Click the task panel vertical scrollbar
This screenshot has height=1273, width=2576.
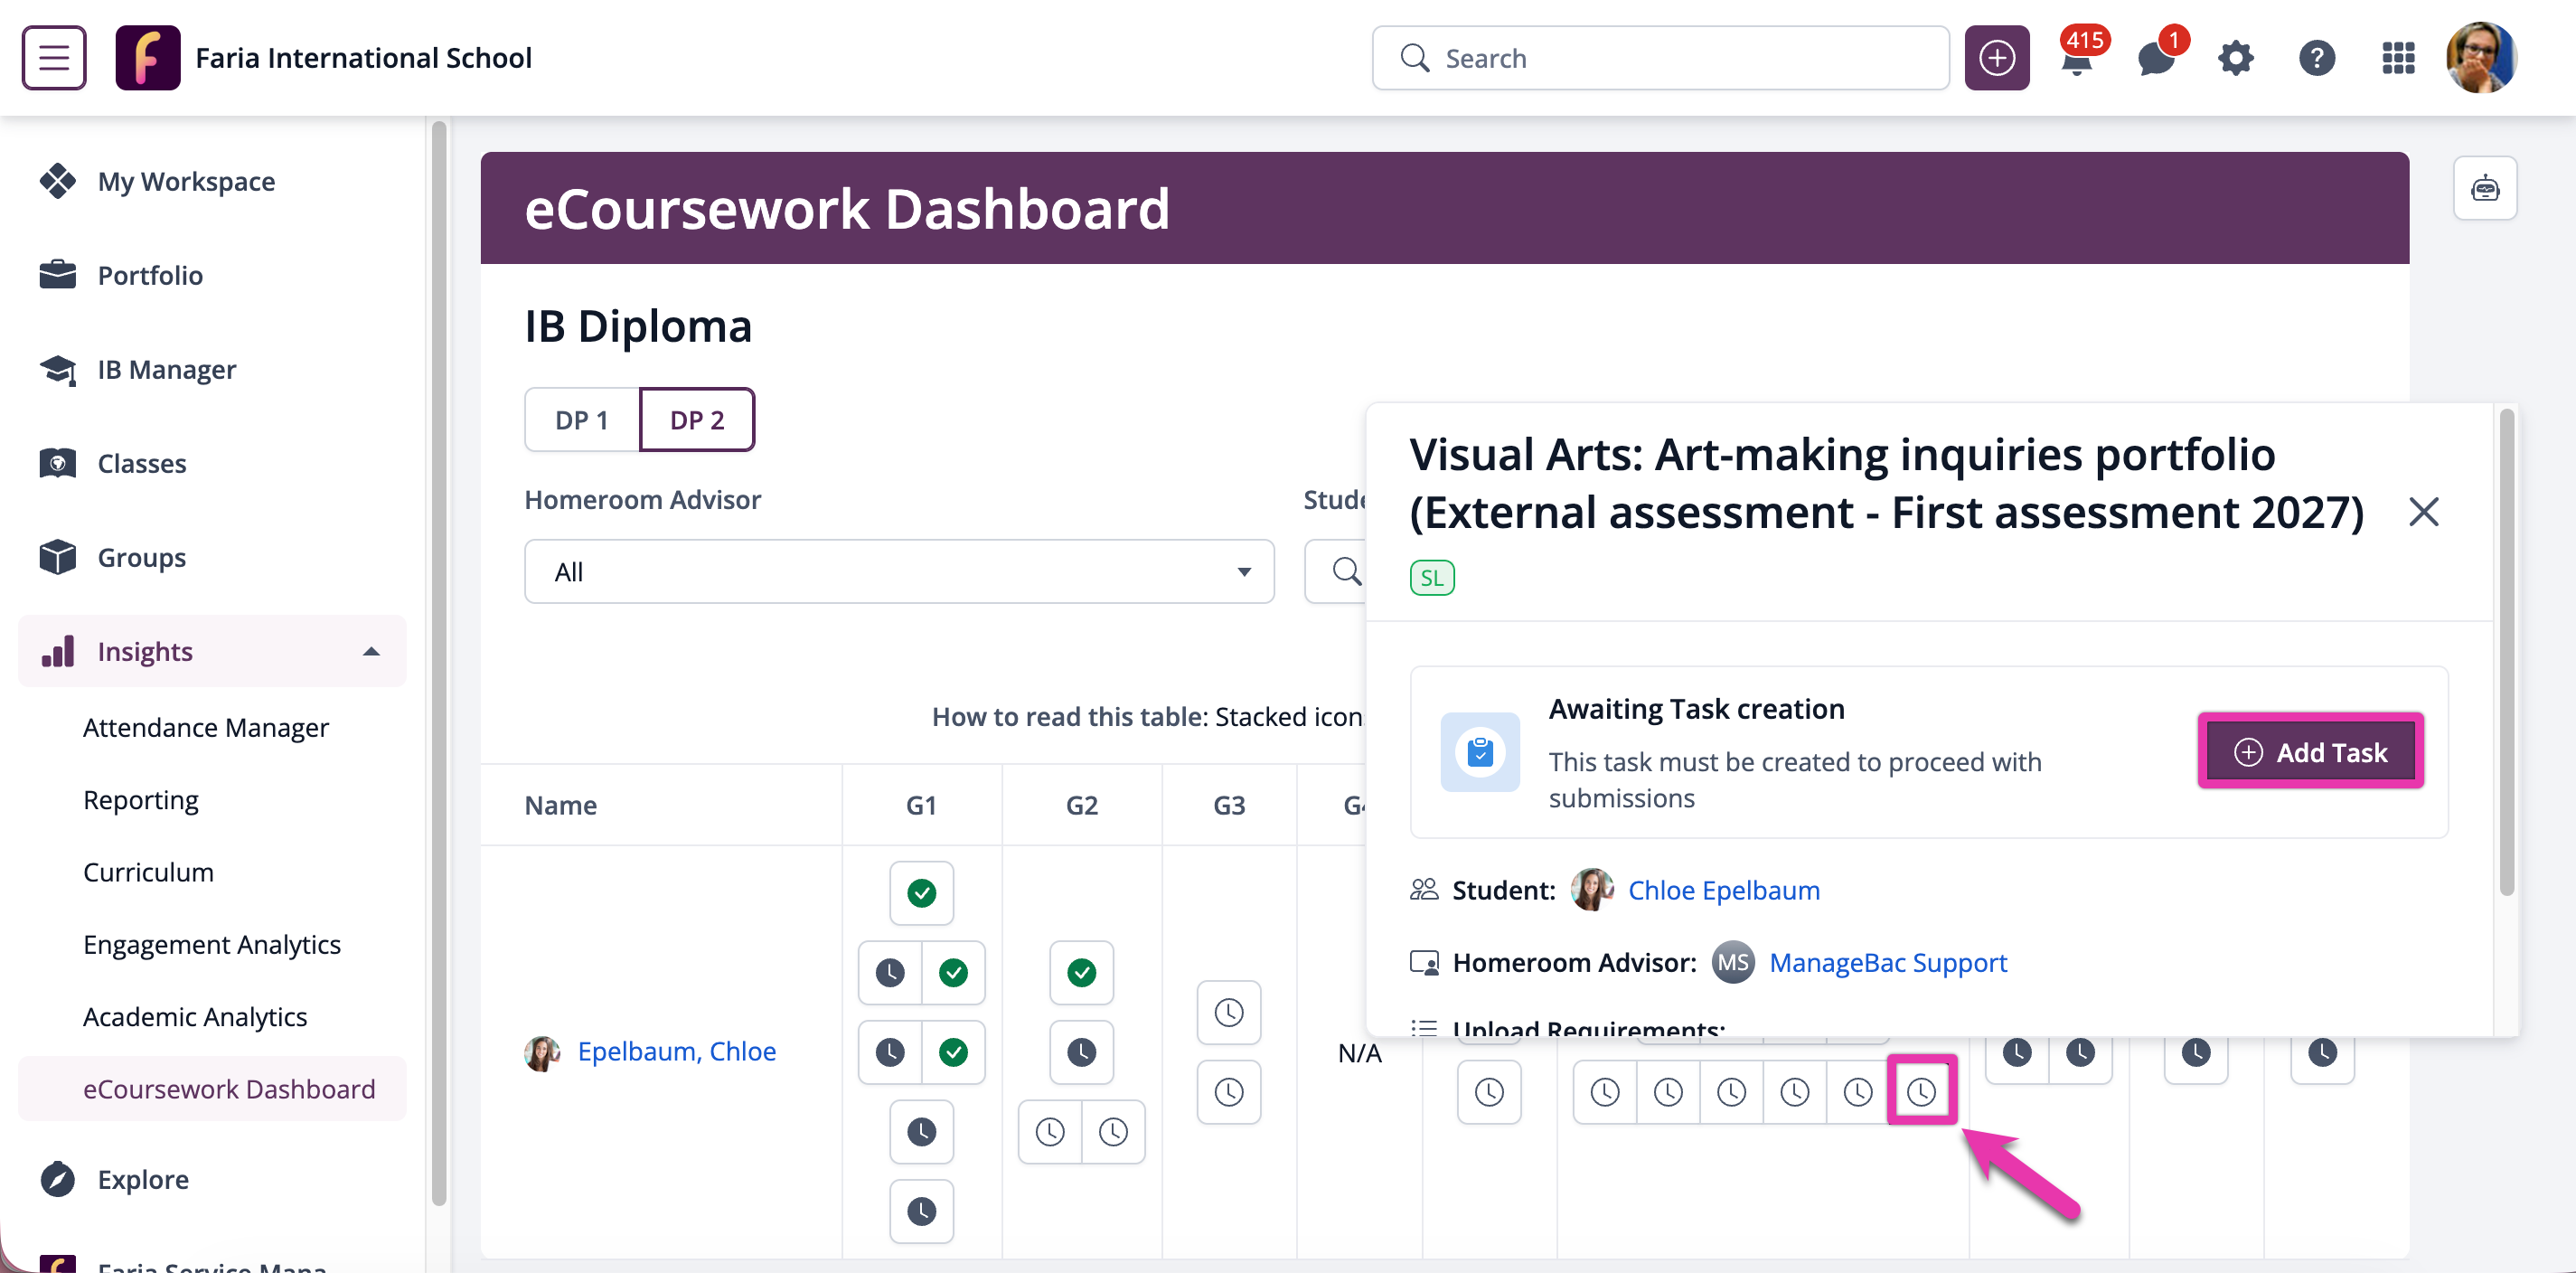point(2506,652)
